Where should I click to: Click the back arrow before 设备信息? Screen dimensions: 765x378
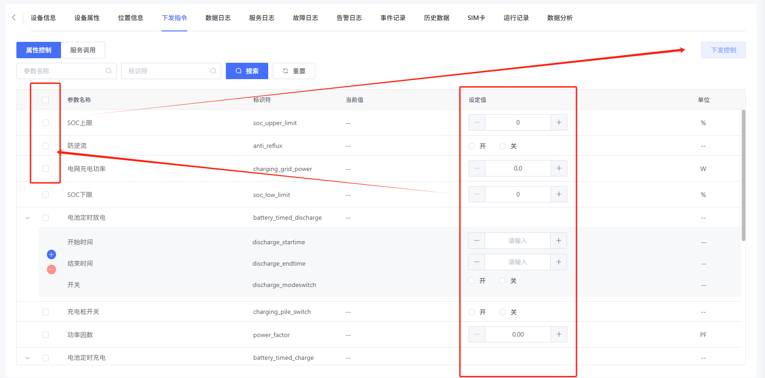pyautogui.click(x=14, y=18)
